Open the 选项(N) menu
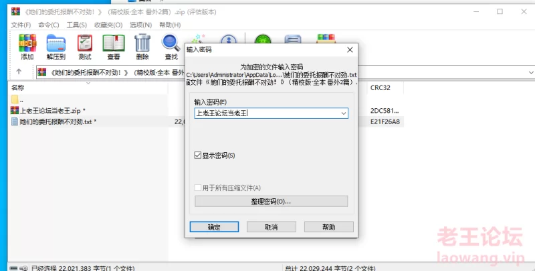535x271 pixels. (x=140, y=25)
